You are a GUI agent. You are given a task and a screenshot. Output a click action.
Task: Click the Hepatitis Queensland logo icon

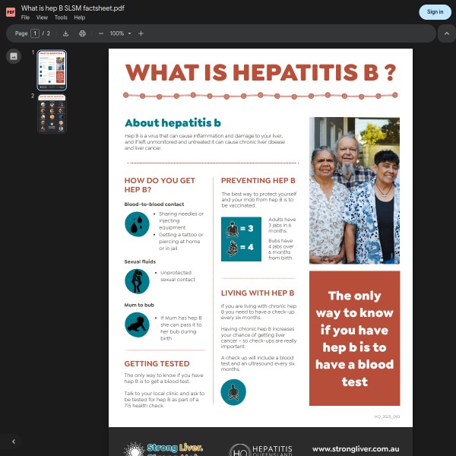(x=240, y=450)
